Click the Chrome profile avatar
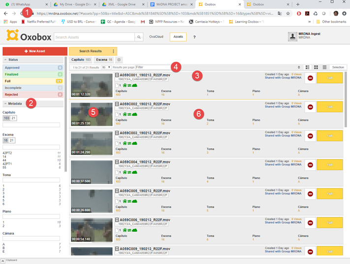Image resolution: width=350 pixels, height=264 pixels. (x=336, y=14)
